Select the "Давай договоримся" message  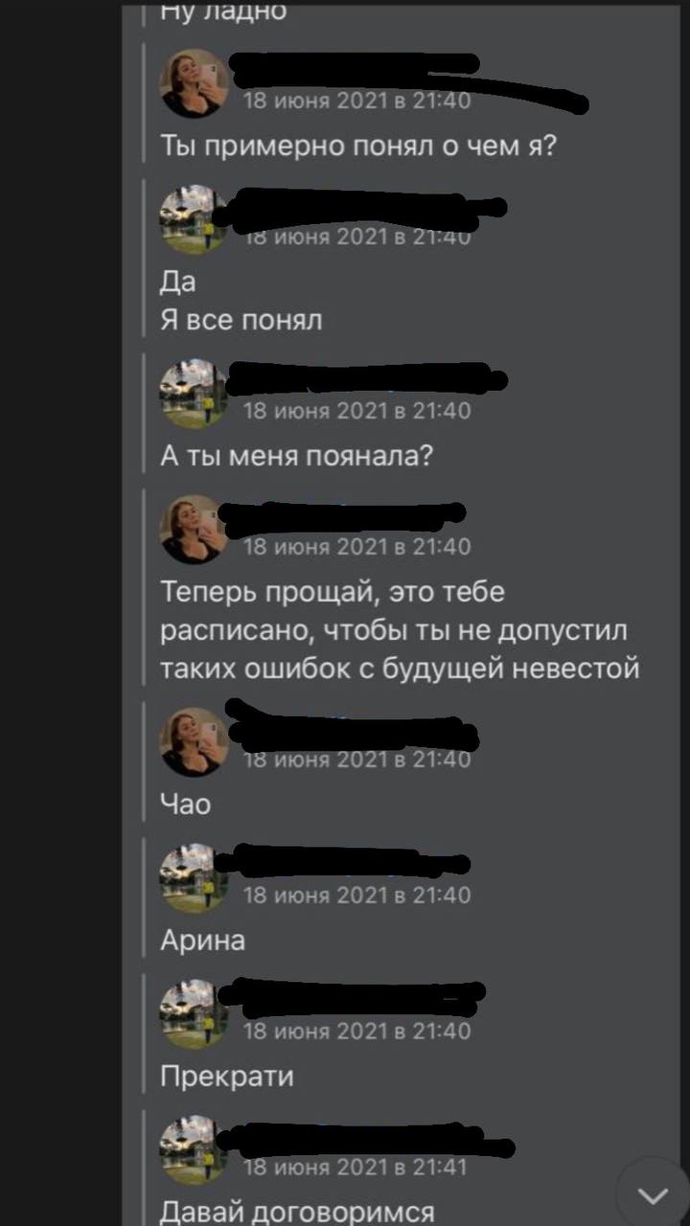pyautogui.click(x=297, y=1212)
